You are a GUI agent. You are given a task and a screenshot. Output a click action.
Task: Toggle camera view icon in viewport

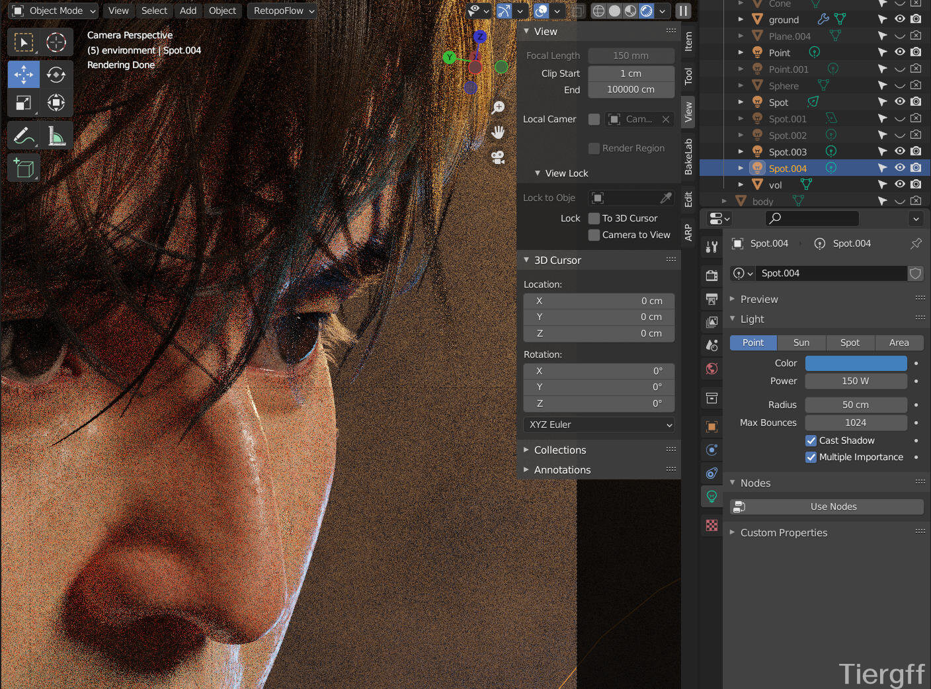pyautogui.click(x=498, y=157)
